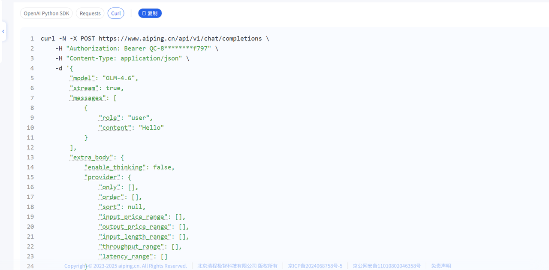The image size is (549, 270).
Task: Open the 免责声明 disclaimer link
Action: [441, 266]
